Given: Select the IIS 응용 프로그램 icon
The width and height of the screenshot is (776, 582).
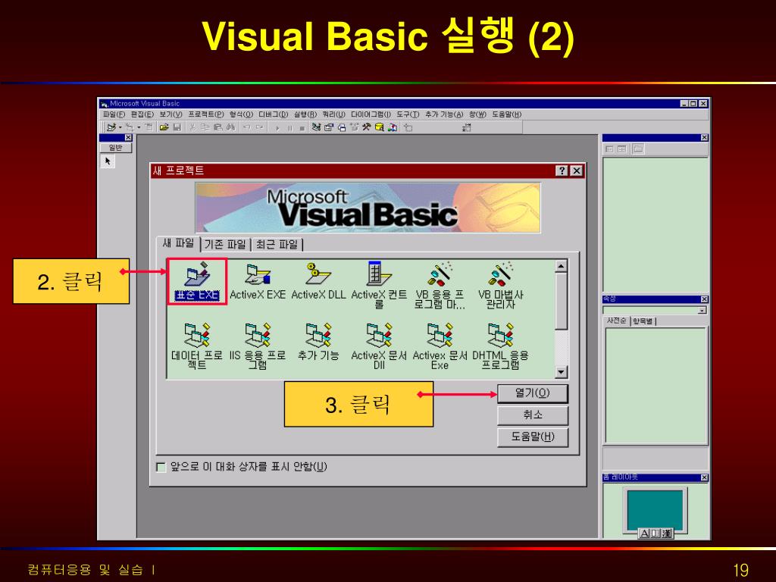Looking at the screenshot, I should point(258,346).
